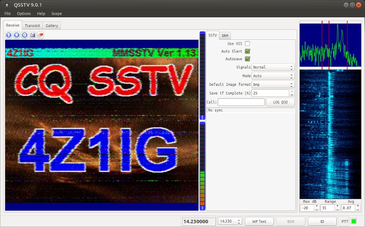Open the 14.230 frequency combo box

click(x=230, y=221)
